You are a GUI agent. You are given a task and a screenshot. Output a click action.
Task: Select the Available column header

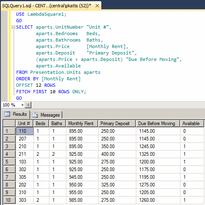coord(192,123)
